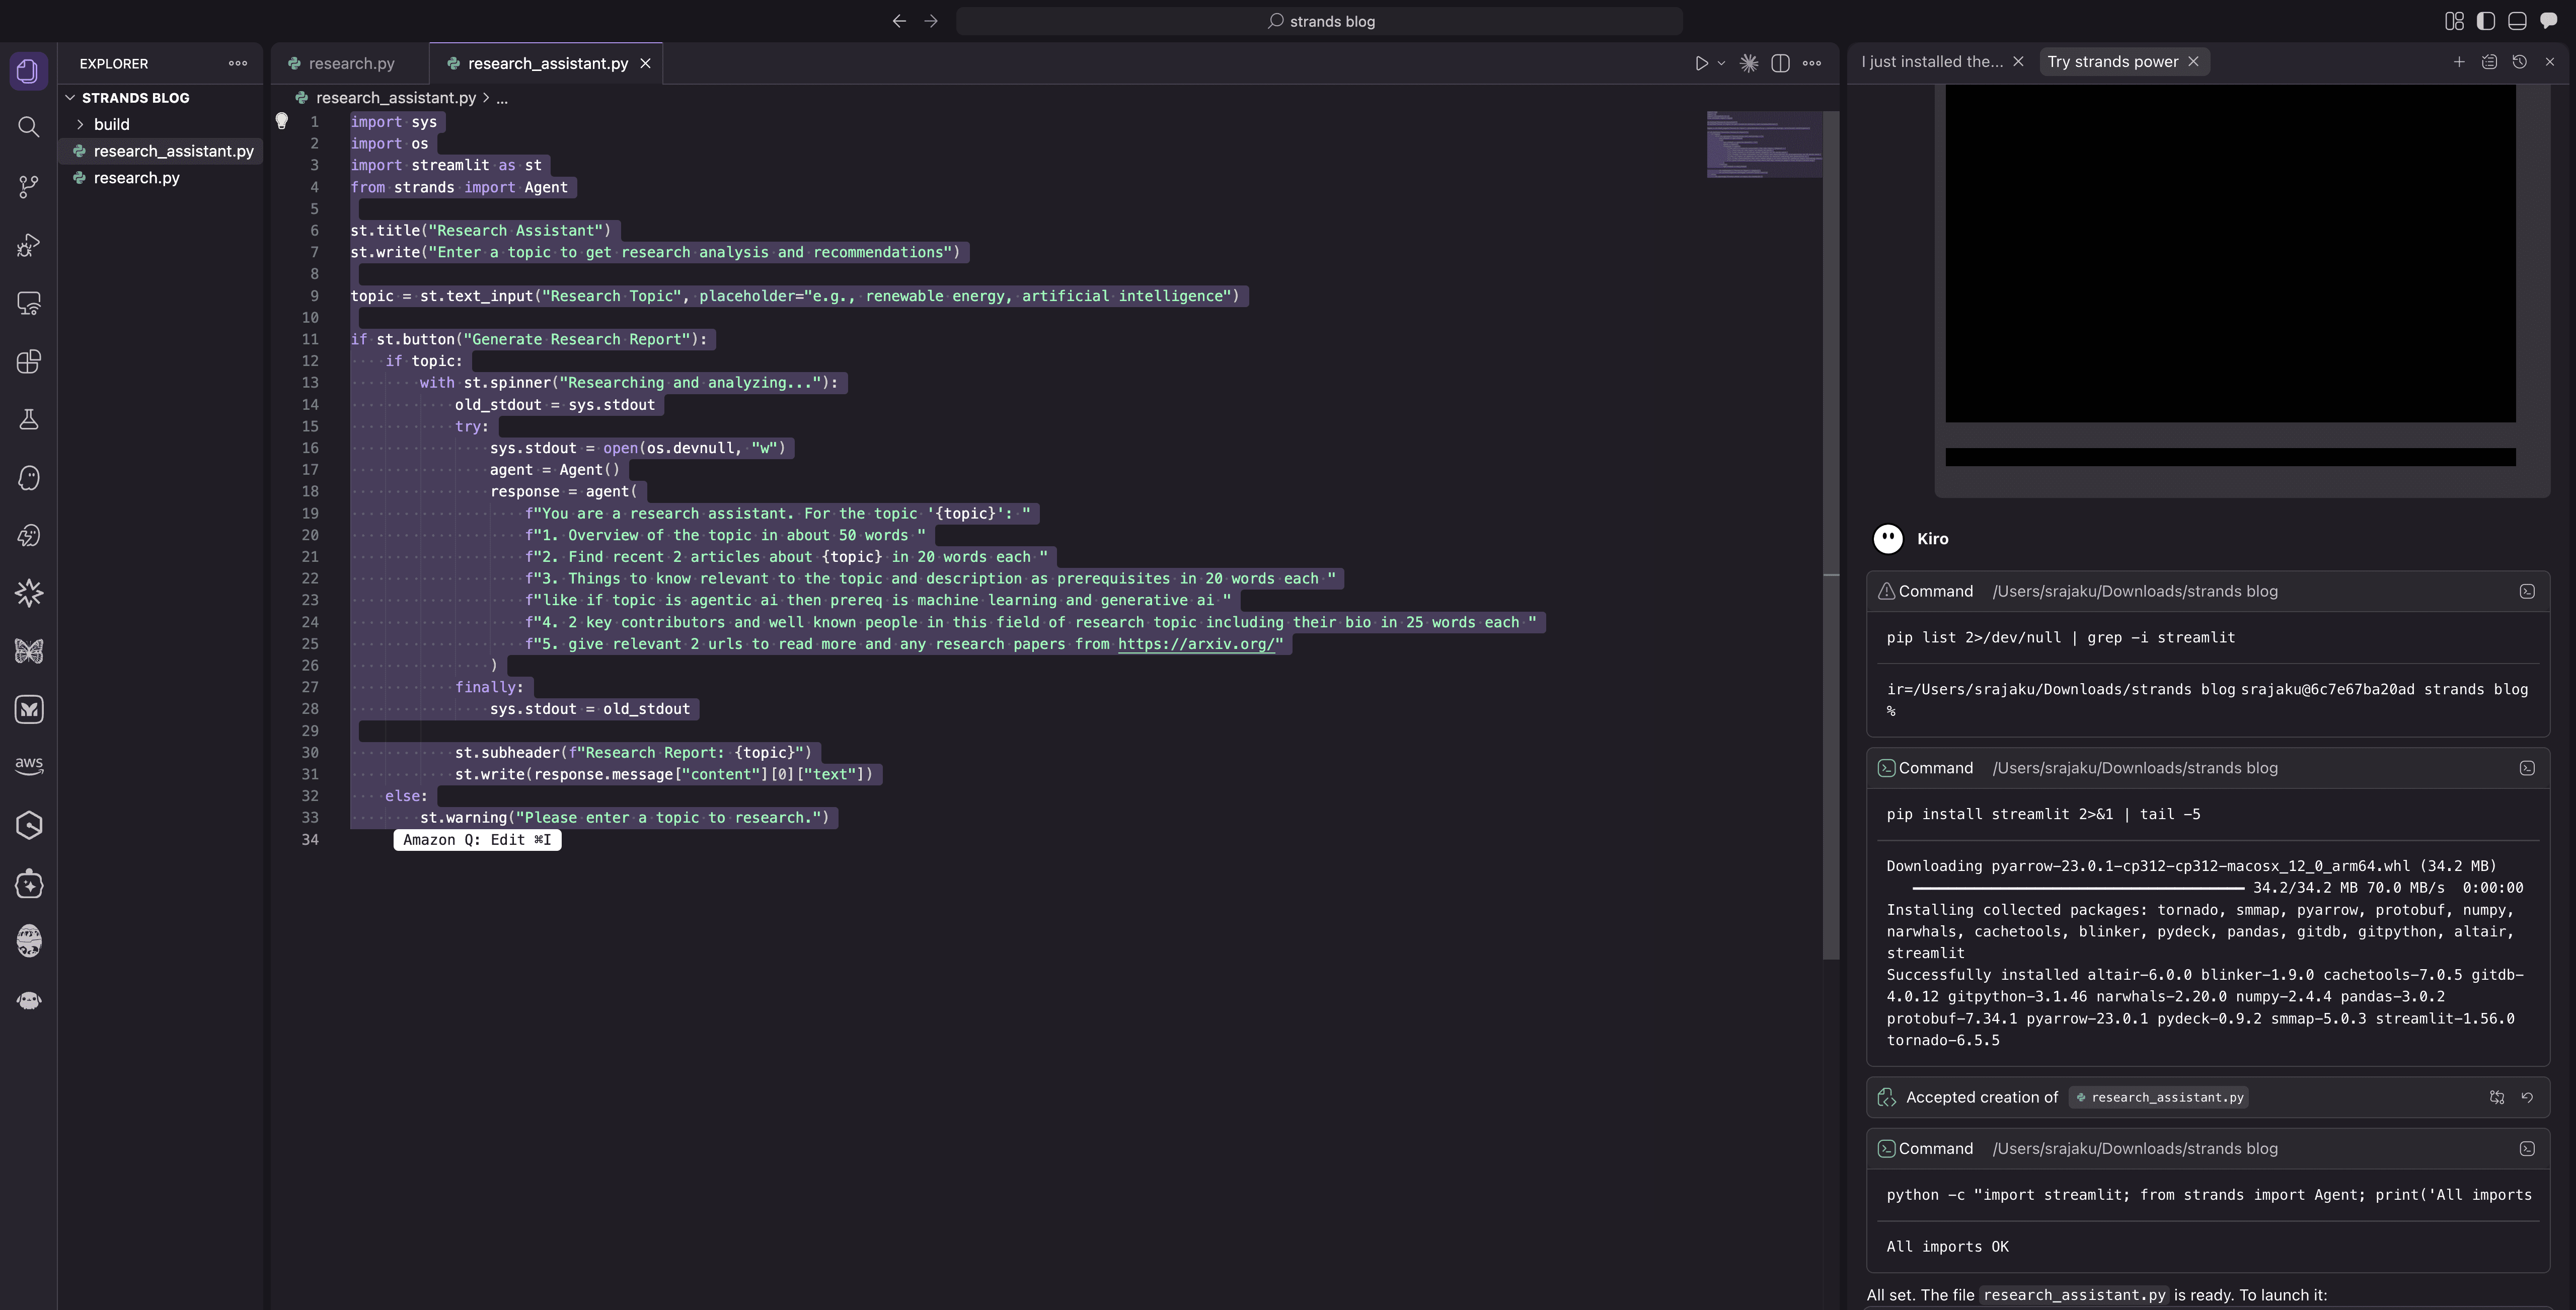Screen dimensions: 2576x1310
Task: Open the Kiro ghost panel icon
Action: (29, 478)
